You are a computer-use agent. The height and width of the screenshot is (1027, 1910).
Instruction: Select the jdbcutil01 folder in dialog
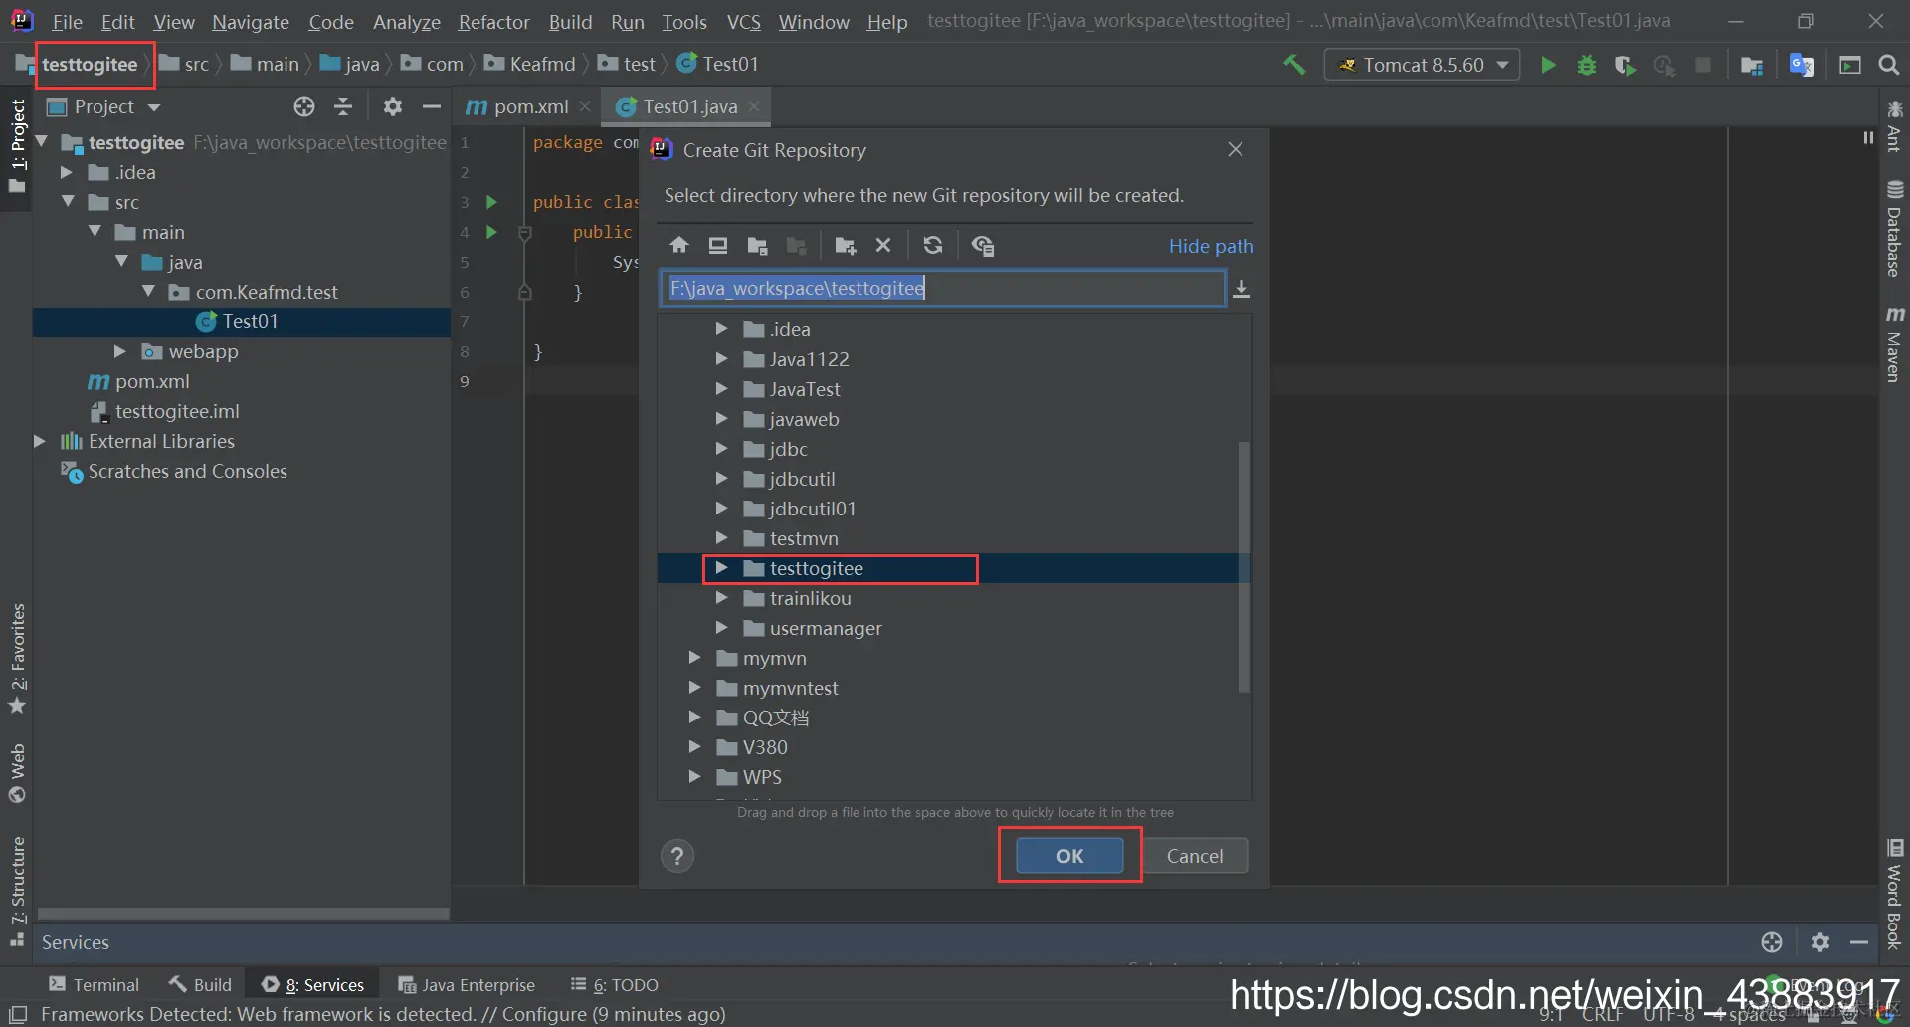(812, 509)
